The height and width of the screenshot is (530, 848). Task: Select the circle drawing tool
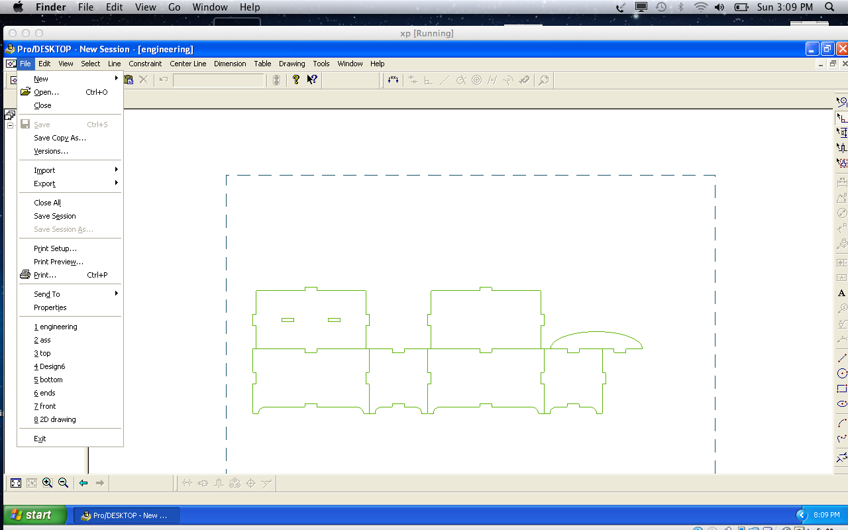click(841, 374)
